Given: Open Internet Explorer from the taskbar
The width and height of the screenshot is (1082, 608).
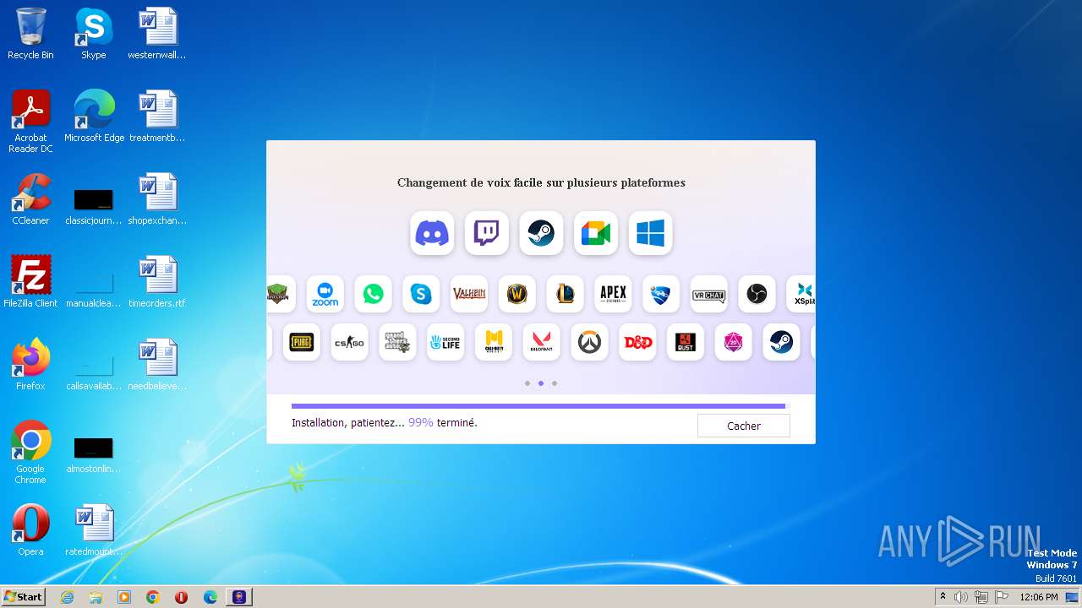Looking at the screenshot, I should click(67, 597).
